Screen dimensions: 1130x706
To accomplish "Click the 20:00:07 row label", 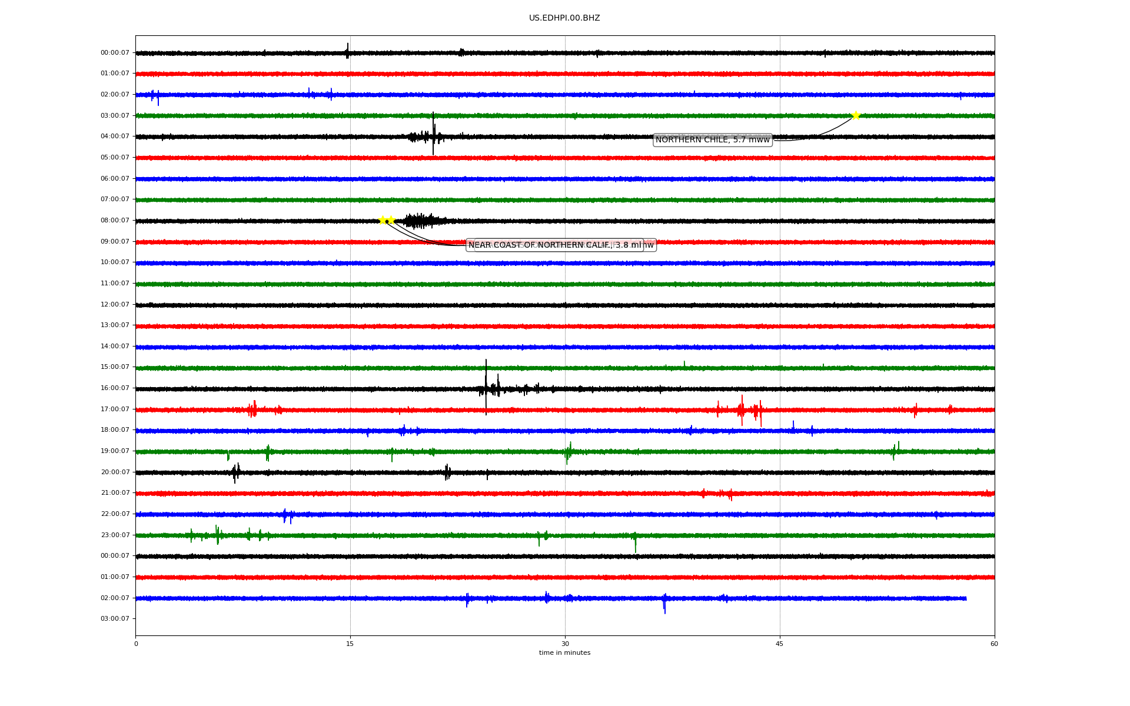I will click(x=115, y=472).
